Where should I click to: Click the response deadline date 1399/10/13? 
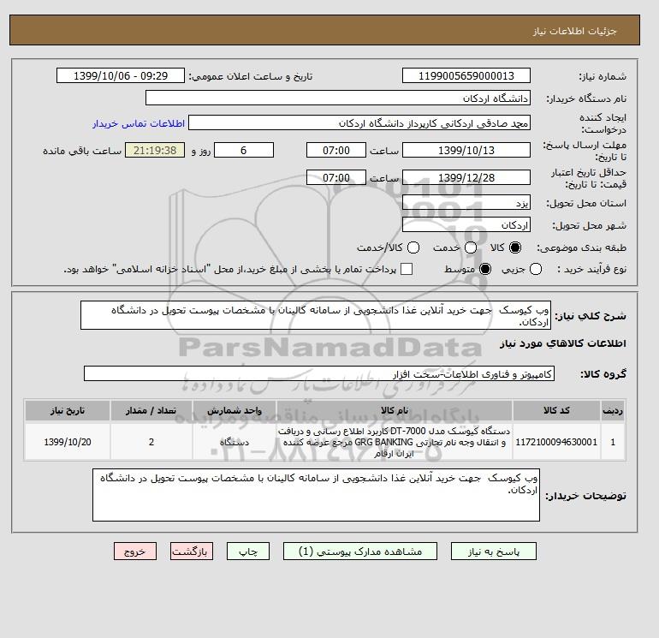(x=466, y=150)
